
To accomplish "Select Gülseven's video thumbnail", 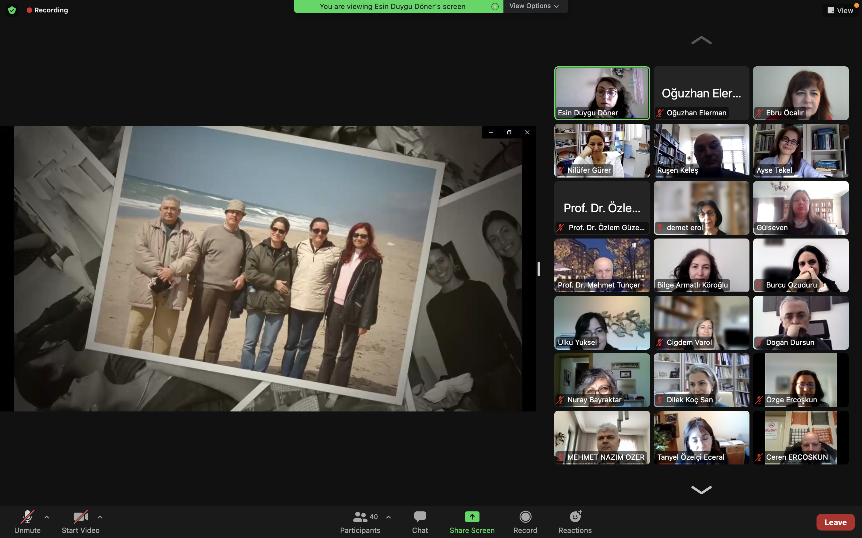I will click(x=801, y=208).
